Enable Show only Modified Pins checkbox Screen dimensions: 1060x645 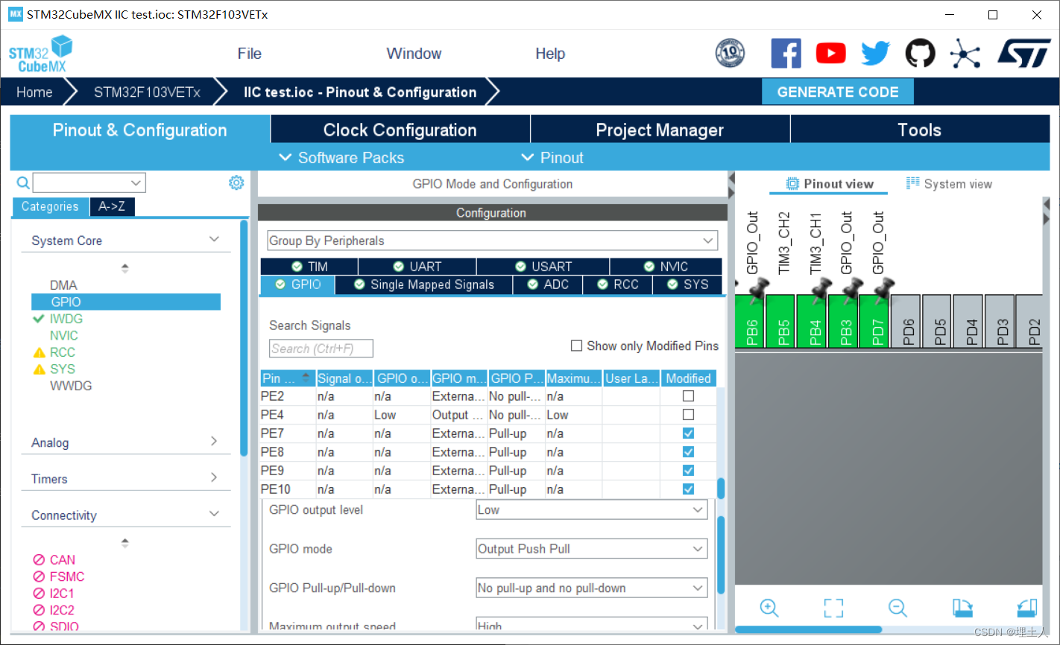(x=576, y=346)
